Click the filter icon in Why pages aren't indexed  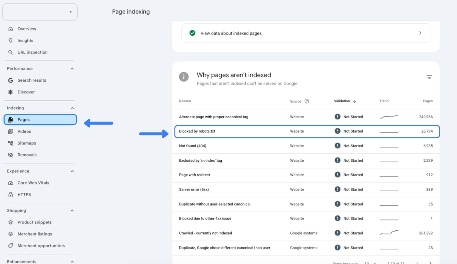429,77
